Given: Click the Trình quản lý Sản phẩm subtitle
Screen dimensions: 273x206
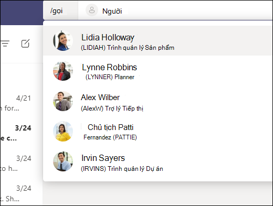Looking at the screenshot, I should click(141, 48).
